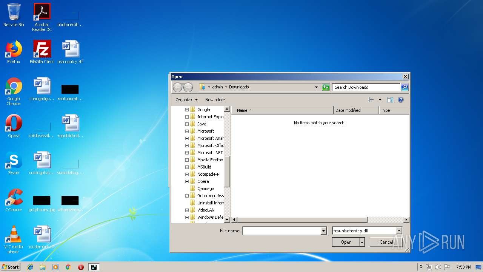Click the search magnifier icon
483x272 pixels.
tap(404, 87)
